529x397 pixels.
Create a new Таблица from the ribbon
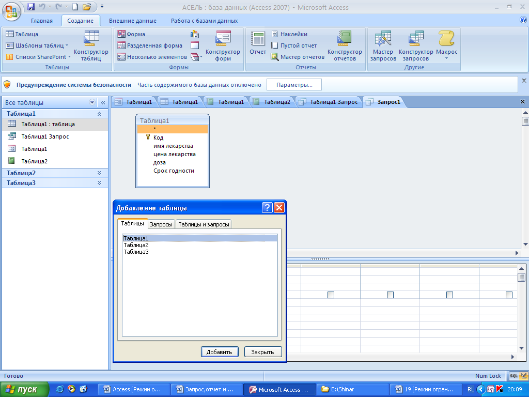point(22,34)
